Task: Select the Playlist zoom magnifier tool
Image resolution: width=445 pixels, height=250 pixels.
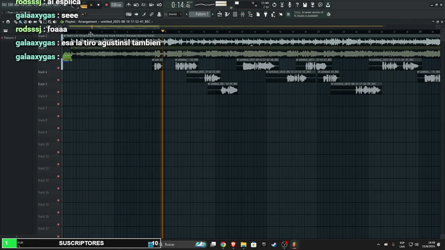Action: click(49, 22)
